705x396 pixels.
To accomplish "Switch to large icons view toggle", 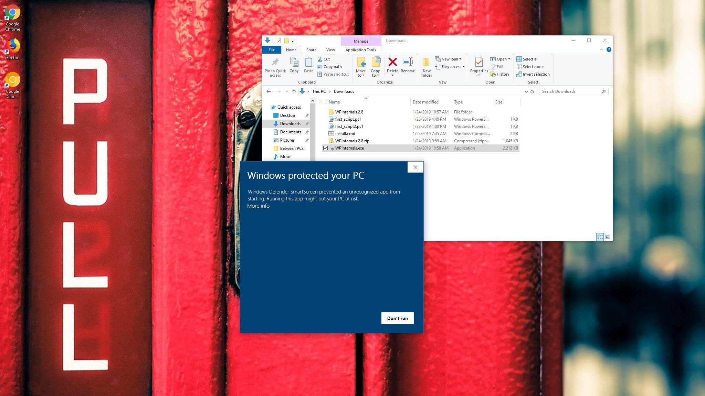I will [608, 237].
